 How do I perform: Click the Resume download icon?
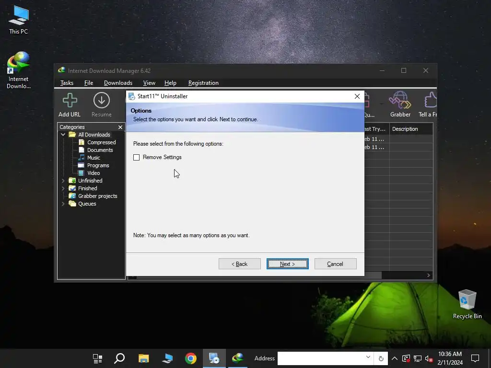click(x=102, y=105)
